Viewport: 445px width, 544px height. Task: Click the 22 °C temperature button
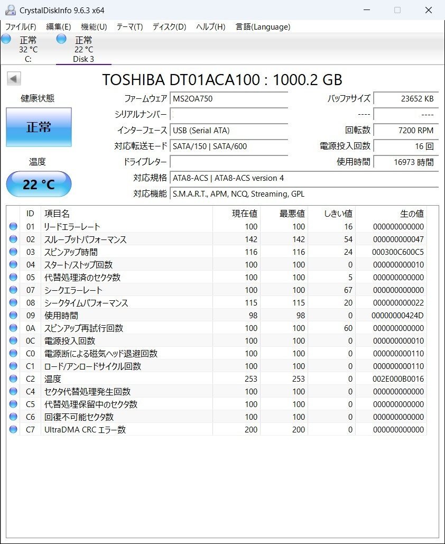(39, 184)
